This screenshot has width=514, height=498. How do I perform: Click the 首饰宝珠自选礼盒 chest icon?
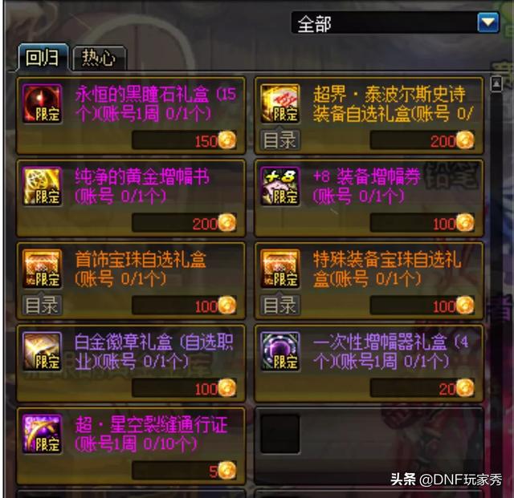[42, 269]
